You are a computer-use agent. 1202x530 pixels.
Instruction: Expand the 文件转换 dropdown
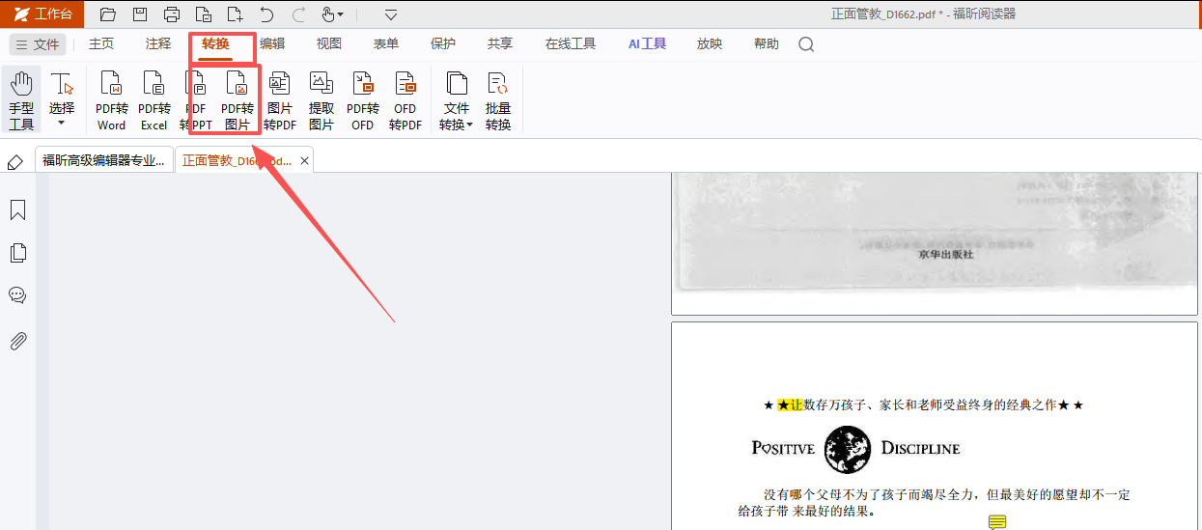(457, 100)
